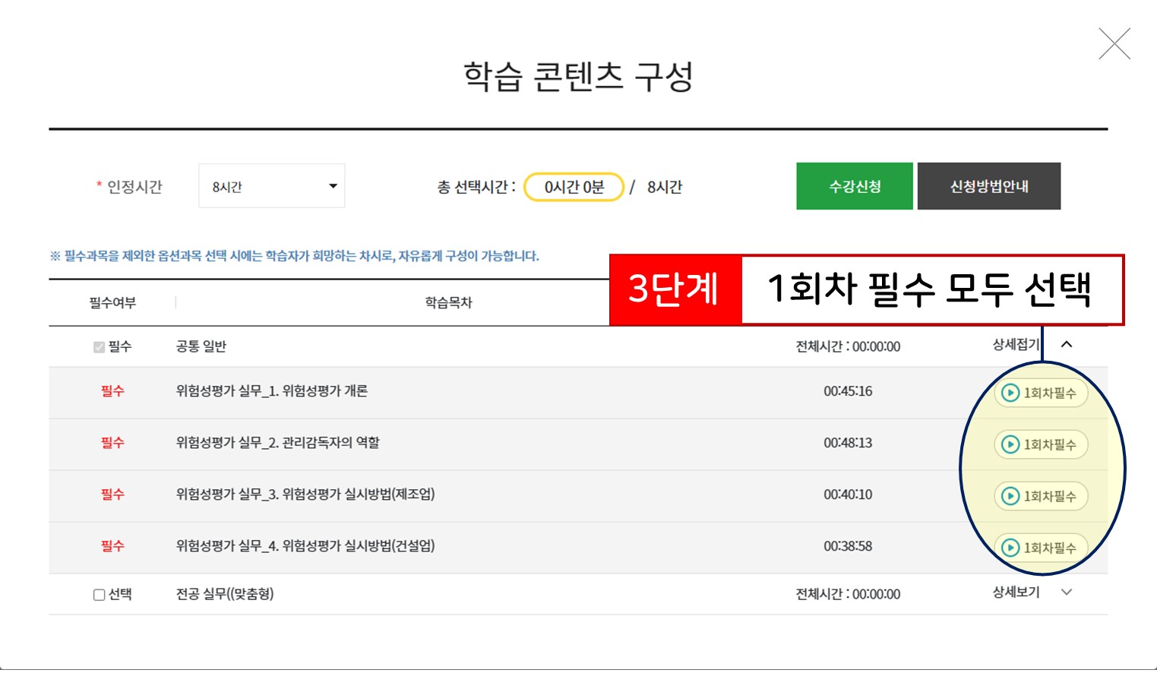Toggle the 필수 checkbox for 공통 일반
The image size is (1157, 673).
(x=99, y=347)
